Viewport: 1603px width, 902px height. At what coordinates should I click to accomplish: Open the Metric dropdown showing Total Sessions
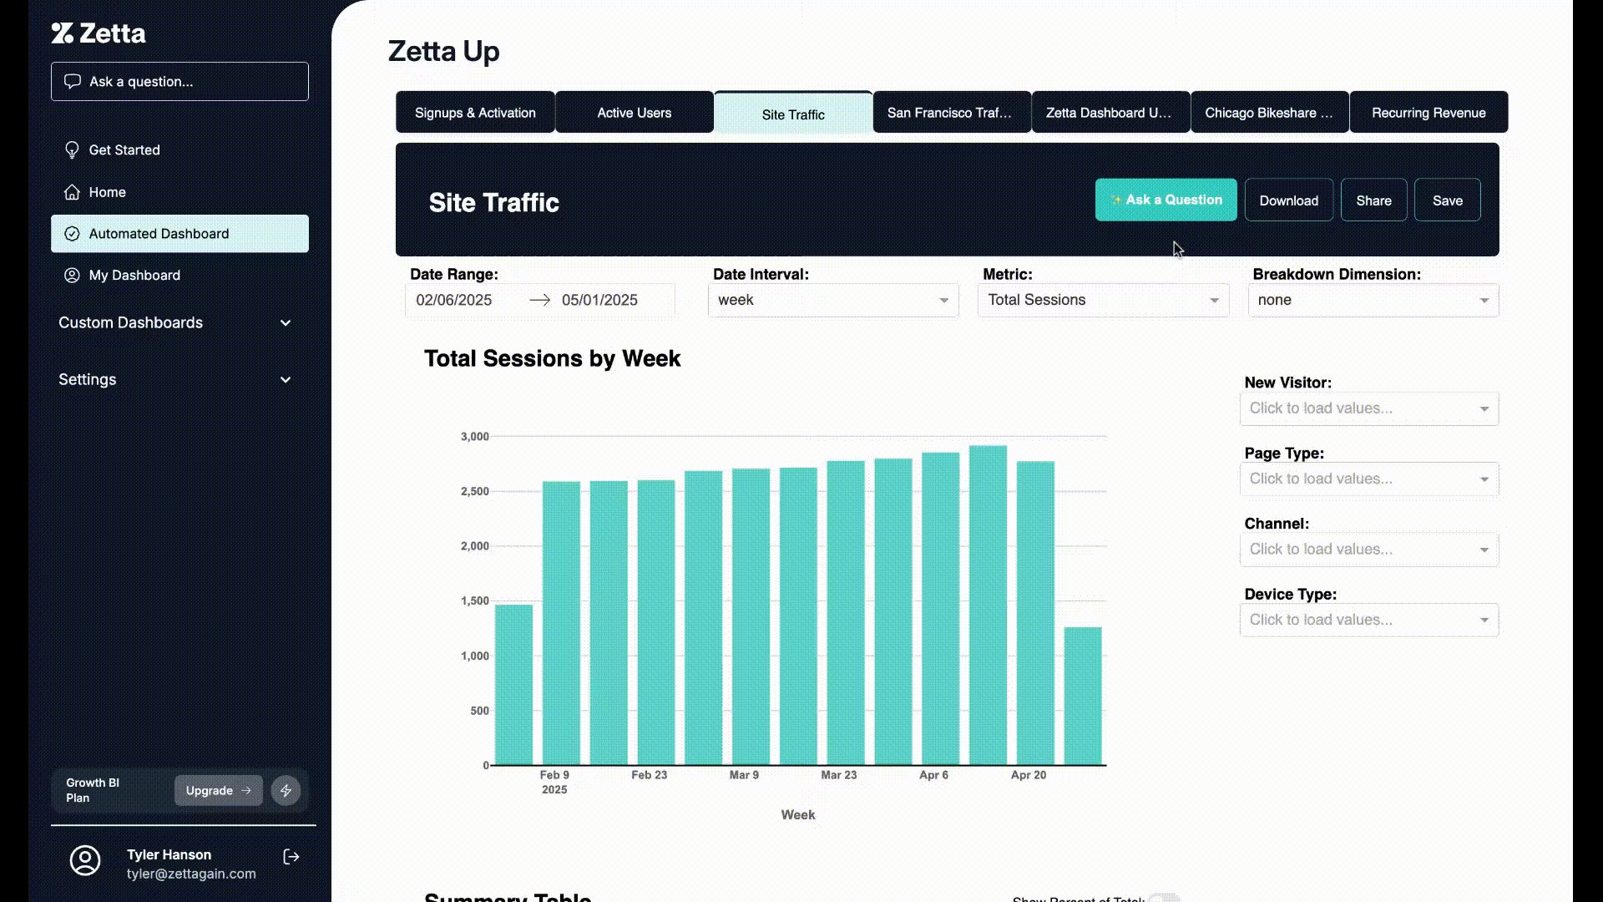pos(1102,300)
